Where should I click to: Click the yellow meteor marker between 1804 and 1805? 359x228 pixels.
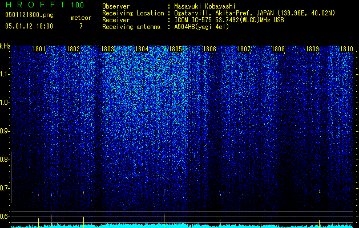[164, 221]
